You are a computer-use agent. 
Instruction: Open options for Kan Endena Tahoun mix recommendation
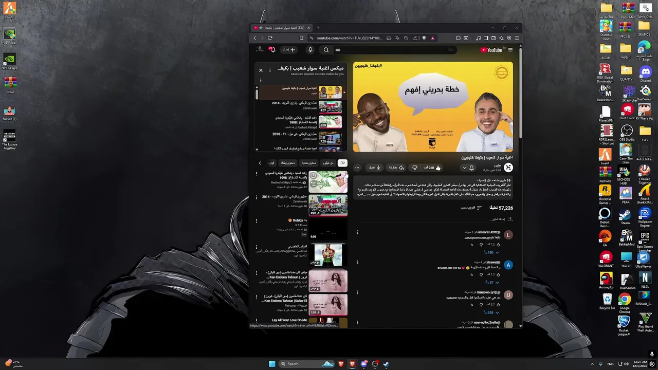pyautogui.click(x=257, y=272)
